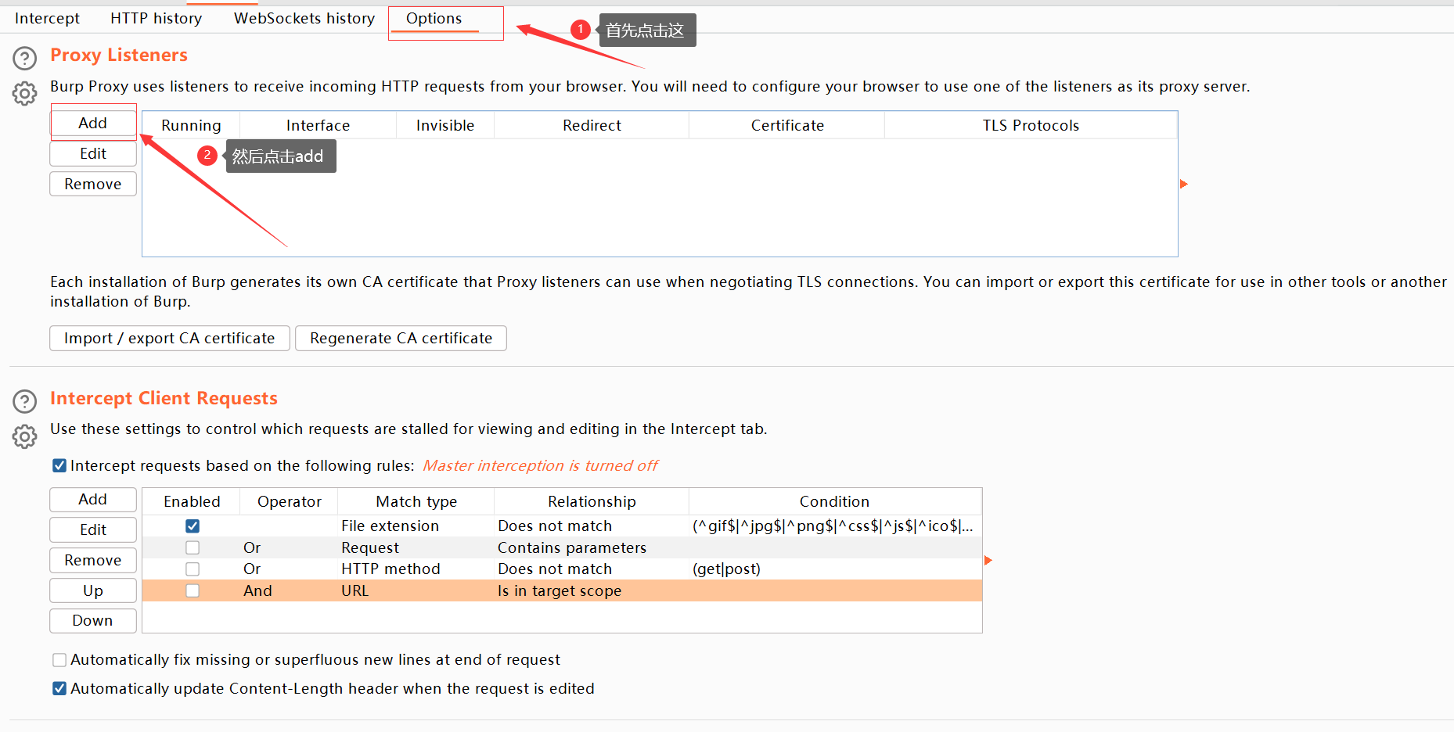Open help for Proxy Listeners section
The width and height of the screenshot is (1454, 732).
pos(25,58)
